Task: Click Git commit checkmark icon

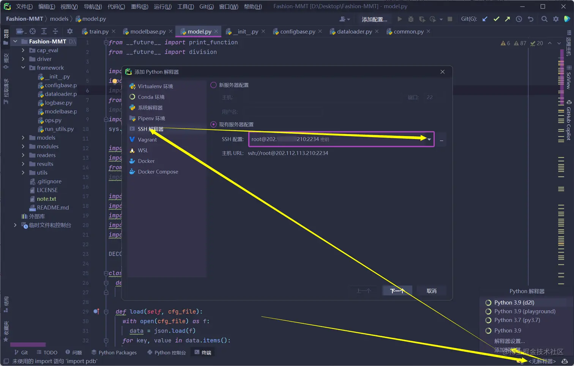Action: [x=496, y=19]
